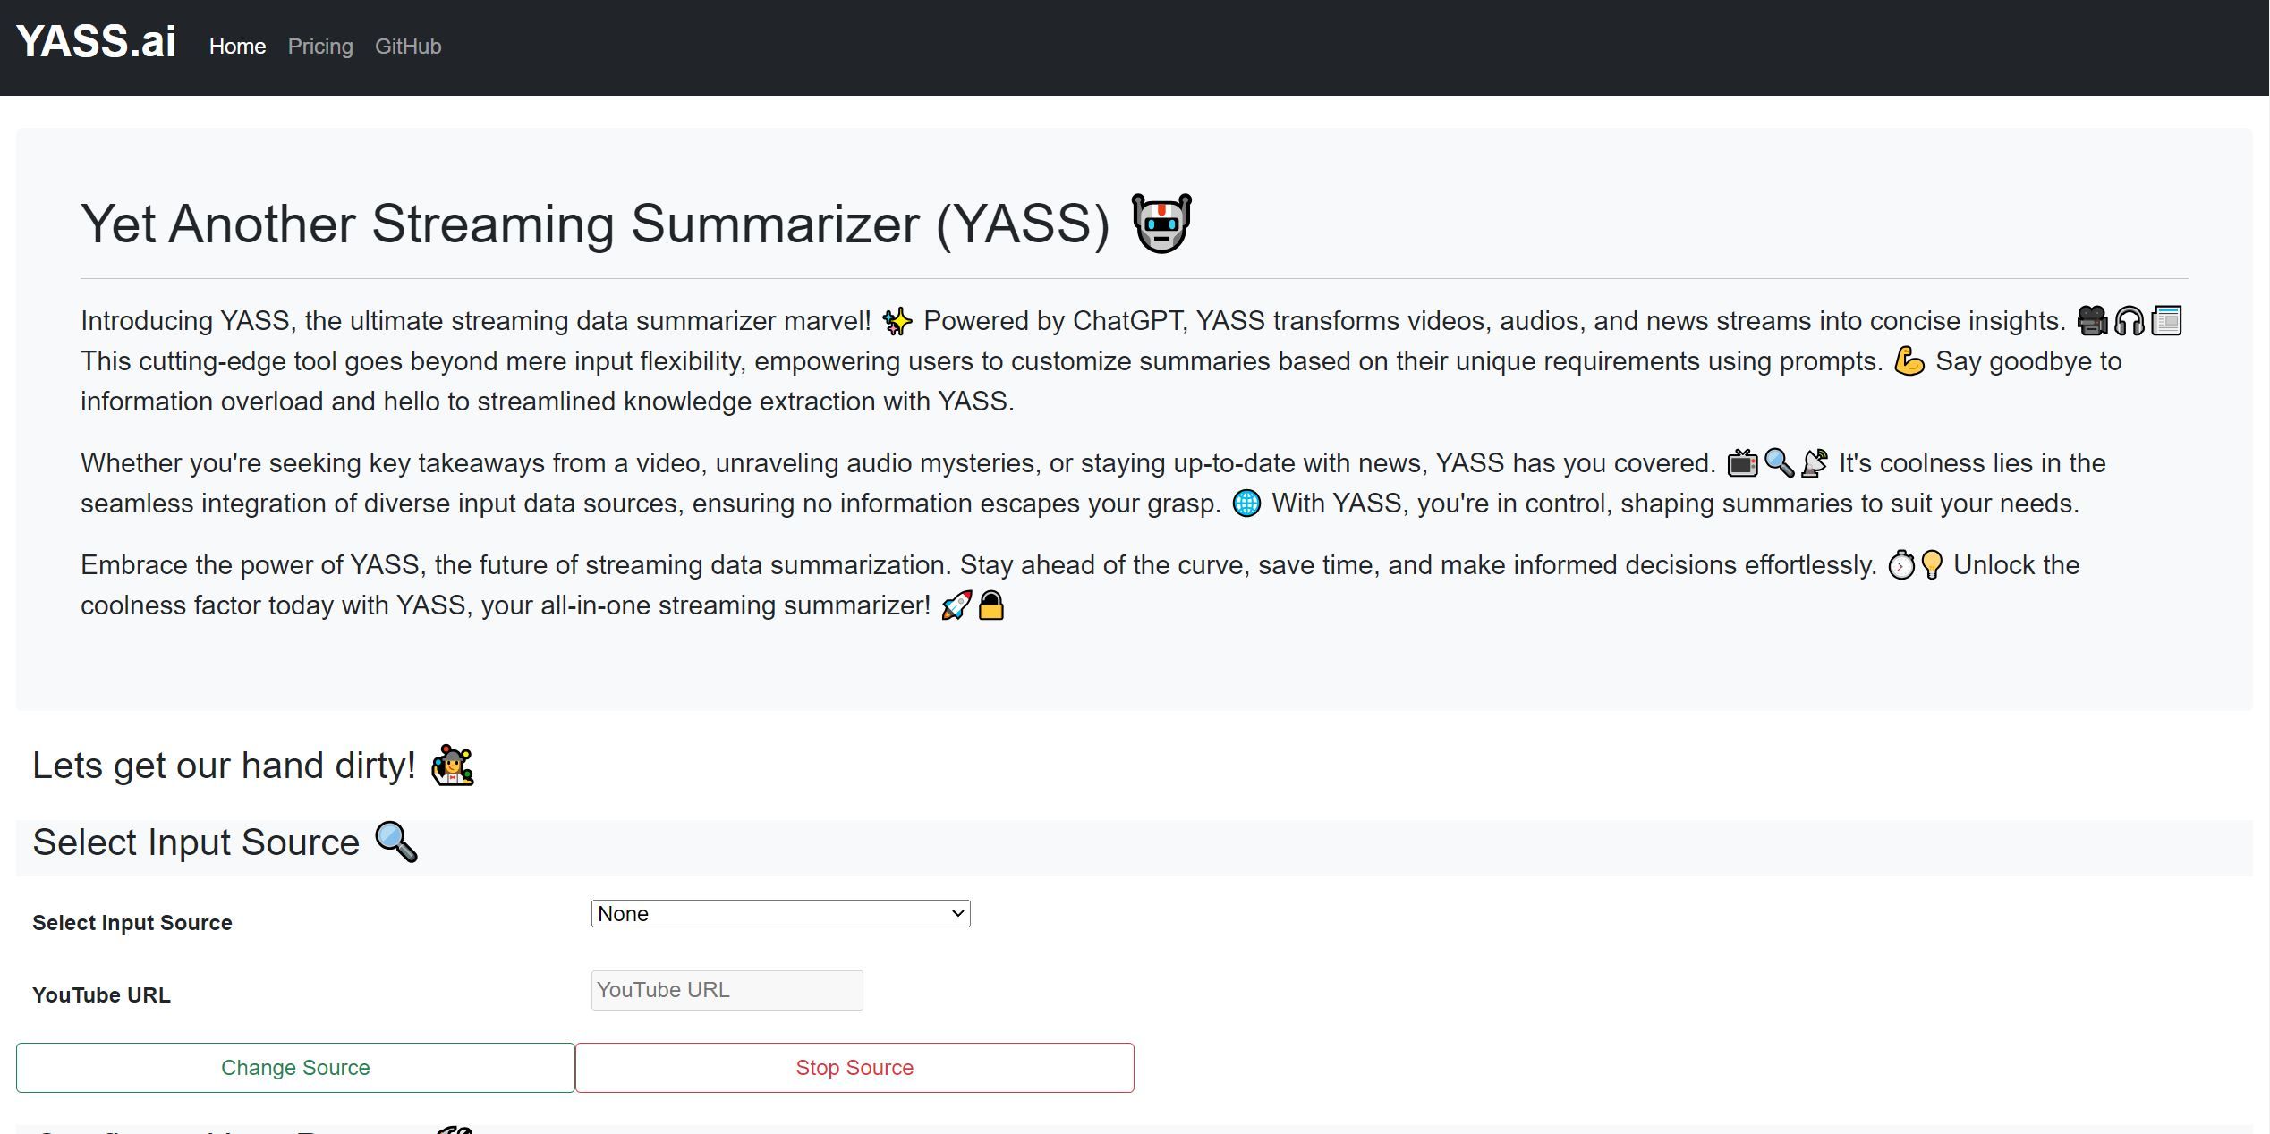
Task: Open the Pricing page tab
Action: pyautogui.click(x=319, y=47)
